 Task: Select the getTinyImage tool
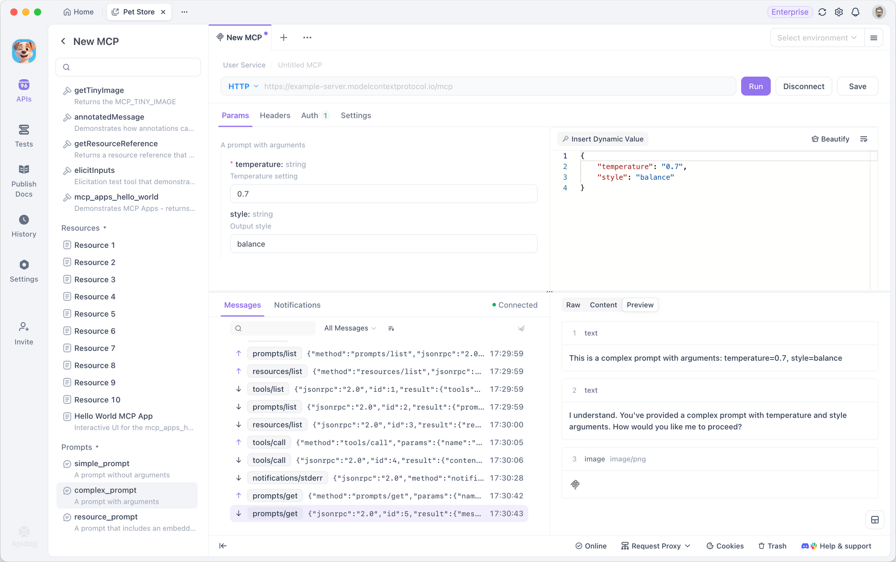pos(127,96)
